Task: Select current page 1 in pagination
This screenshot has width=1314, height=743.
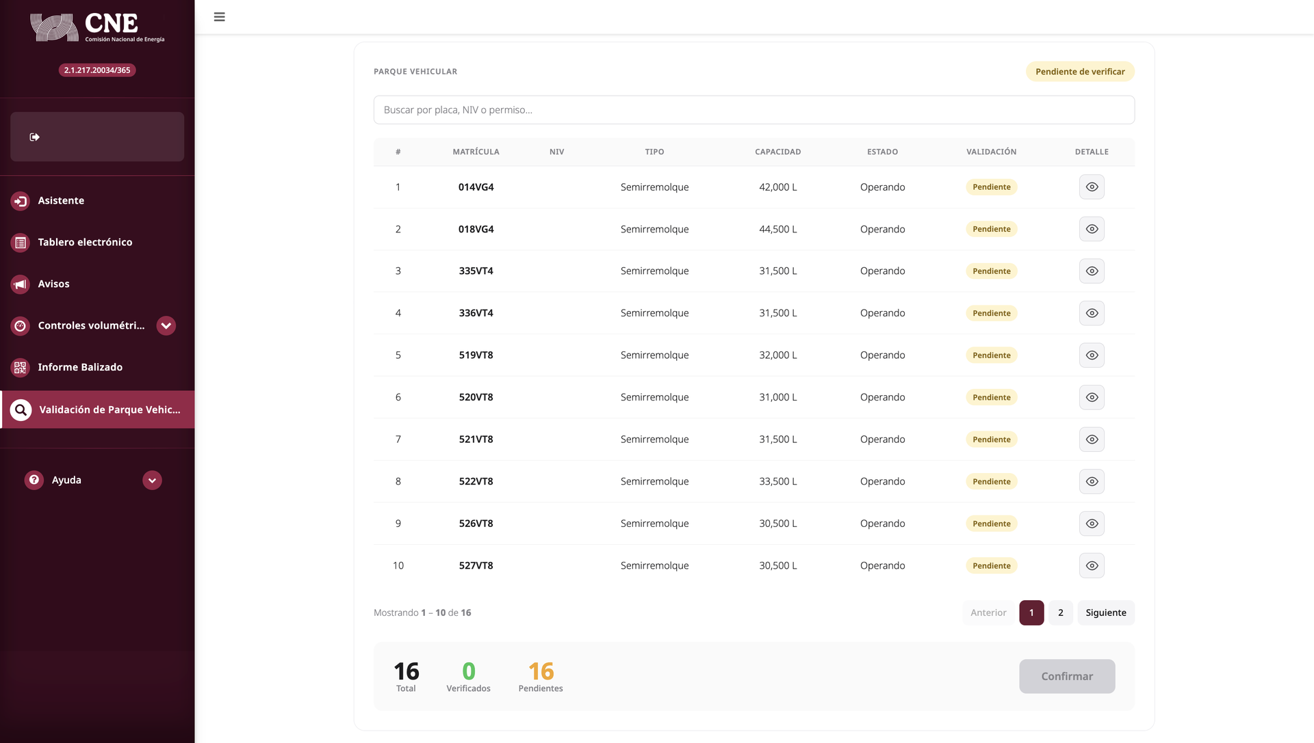Action: click(x=1031, y=613)
